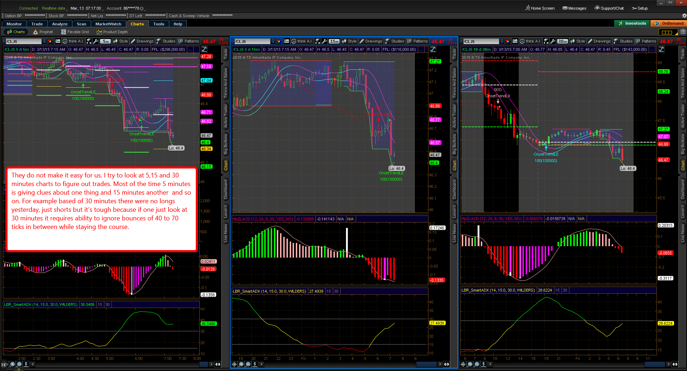Viewport: 687px width, 371px height.
Task: Open the Drawings menu on the 30m chart
Action: (x=599, y=42)
